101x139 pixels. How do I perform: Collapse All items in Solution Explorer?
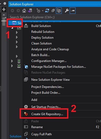[x=53, y=11]
